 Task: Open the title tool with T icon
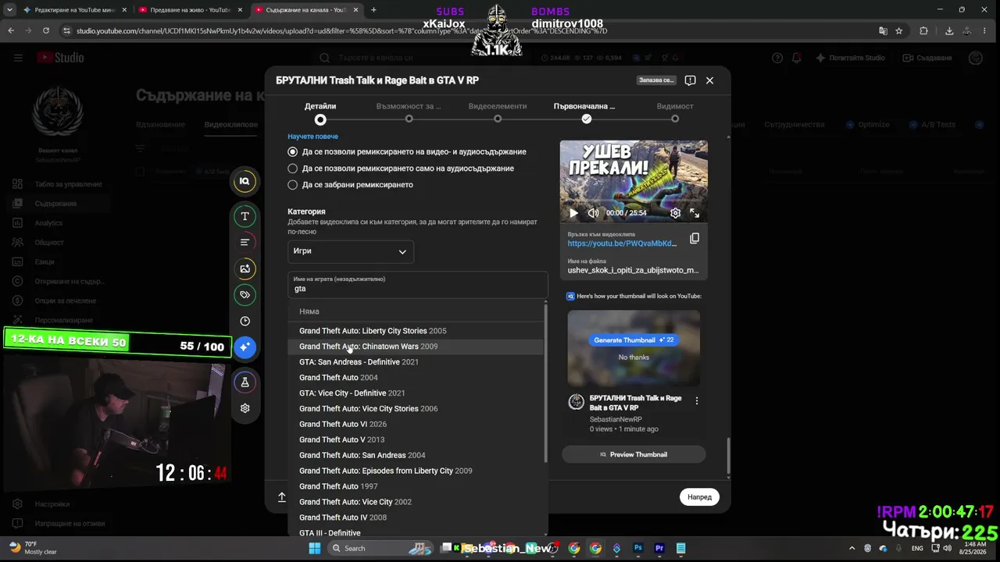pos(245,216)
